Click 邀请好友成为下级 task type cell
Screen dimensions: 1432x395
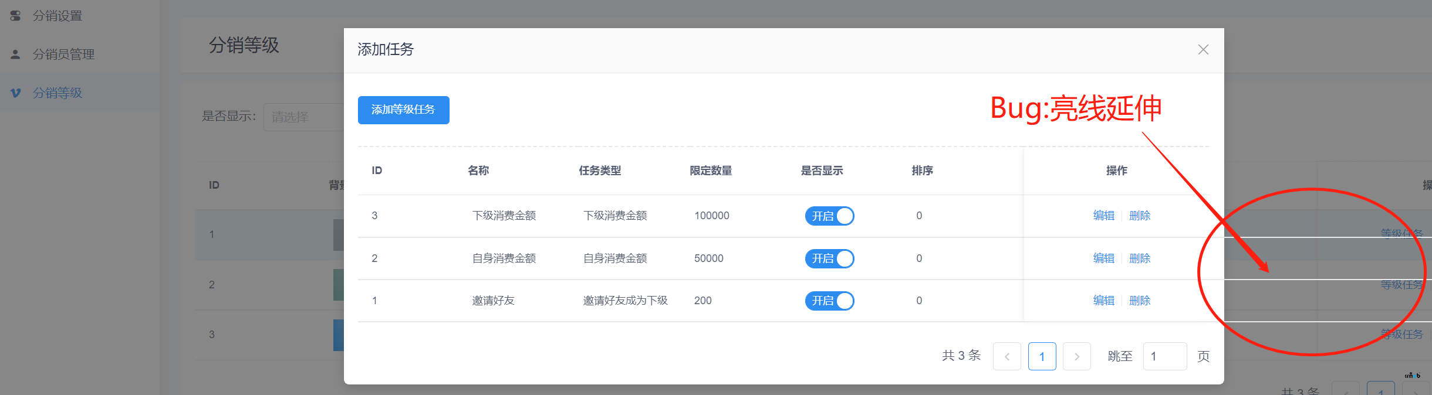[x=626, y=301]
